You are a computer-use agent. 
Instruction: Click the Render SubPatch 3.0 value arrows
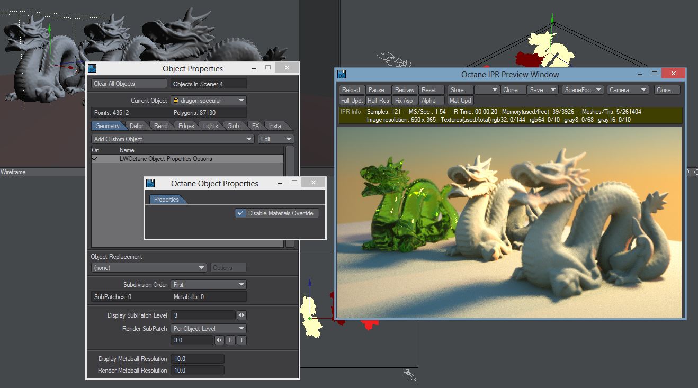[x=219, y=340]
